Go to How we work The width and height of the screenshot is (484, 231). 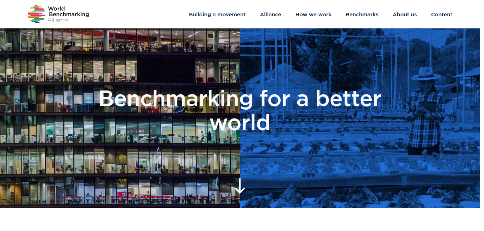313,15
